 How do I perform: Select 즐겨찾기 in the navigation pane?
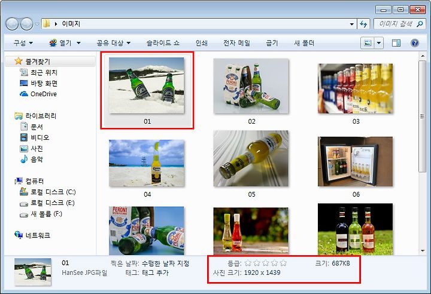[x=50, y=62]
